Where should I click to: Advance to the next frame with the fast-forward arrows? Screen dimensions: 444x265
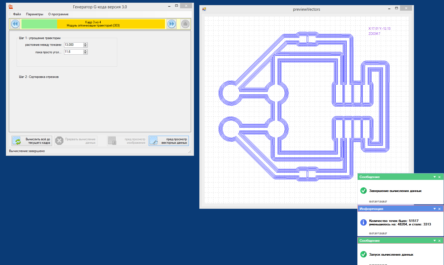point(172,24)
